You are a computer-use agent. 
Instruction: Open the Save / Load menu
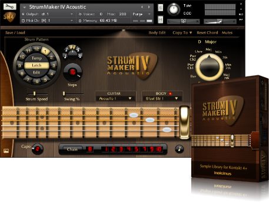[x=15, y=32]
